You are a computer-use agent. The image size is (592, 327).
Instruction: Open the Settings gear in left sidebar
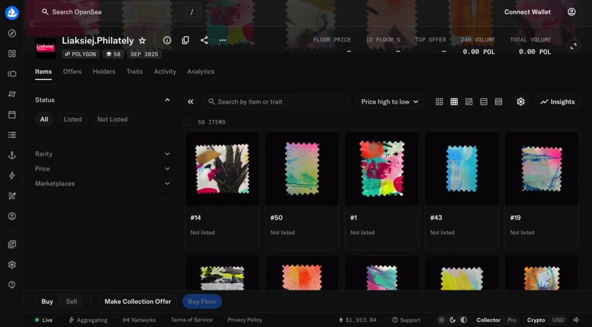click(12, 265)
